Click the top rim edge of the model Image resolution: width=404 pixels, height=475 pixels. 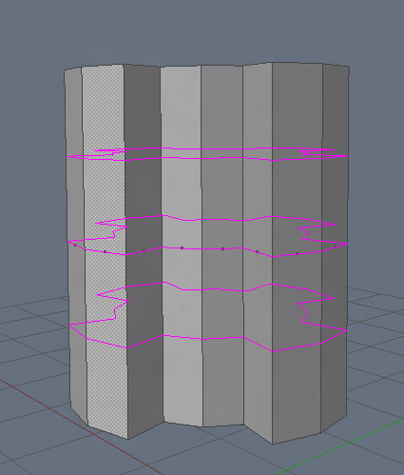point(207,66)
